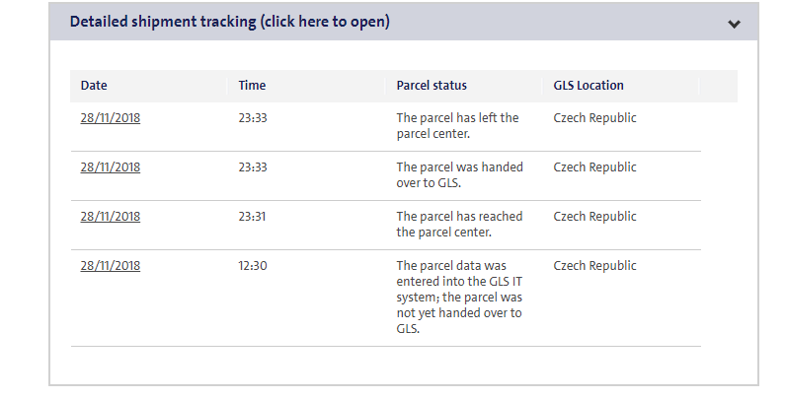786x399 pixels.
Task: Click Czech Republic location in last row
Action: [594, 265]
